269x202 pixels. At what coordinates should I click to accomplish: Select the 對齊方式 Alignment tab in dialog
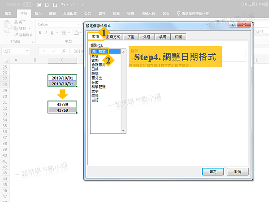tap(113, 37)
